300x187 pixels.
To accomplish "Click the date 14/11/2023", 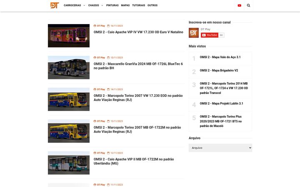I will (117, 89).
